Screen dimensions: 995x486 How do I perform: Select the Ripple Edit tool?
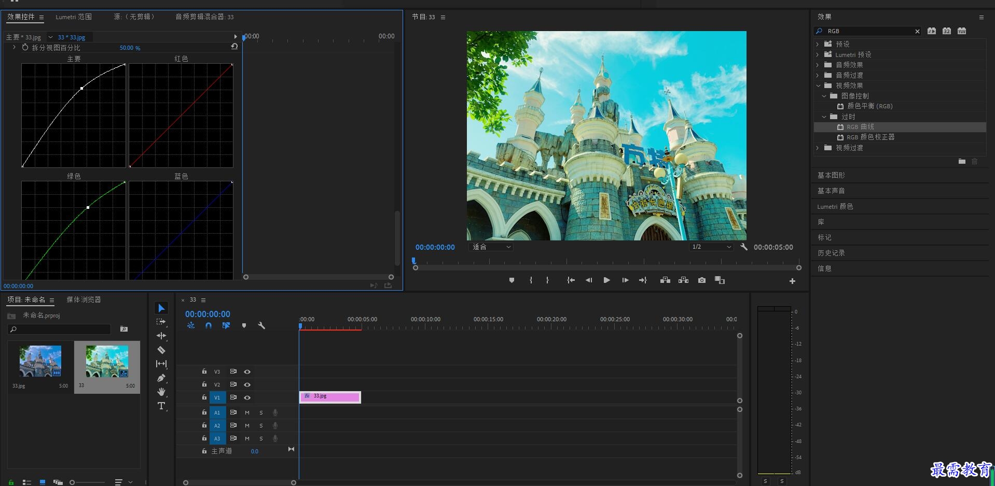coord(161,336)
